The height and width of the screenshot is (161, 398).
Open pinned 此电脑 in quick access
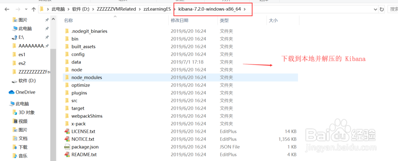coord(25,29)
